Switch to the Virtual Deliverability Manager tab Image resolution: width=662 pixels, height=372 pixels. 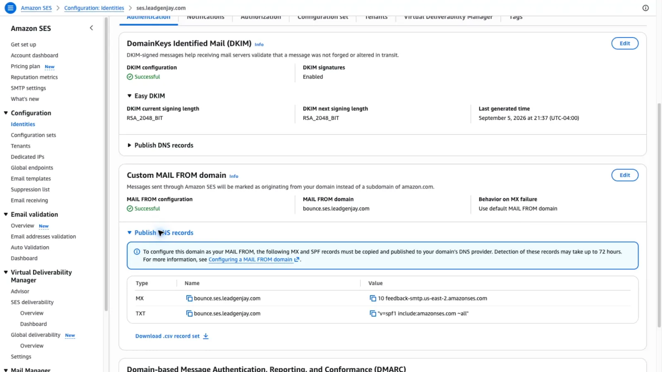coord(448,17)
